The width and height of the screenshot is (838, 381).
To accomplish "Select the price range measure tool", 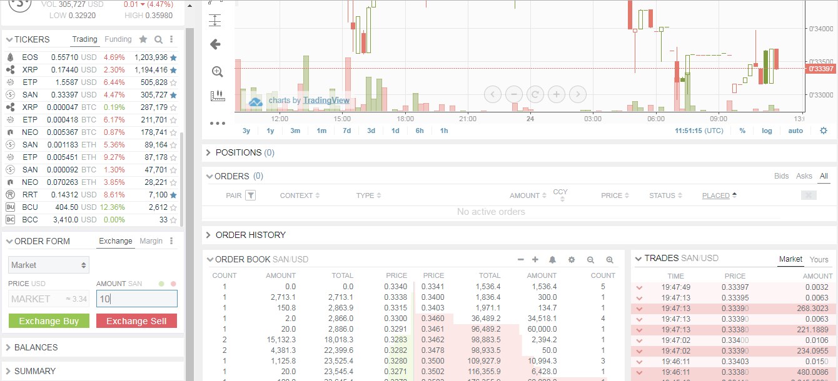I will (215, 20).
